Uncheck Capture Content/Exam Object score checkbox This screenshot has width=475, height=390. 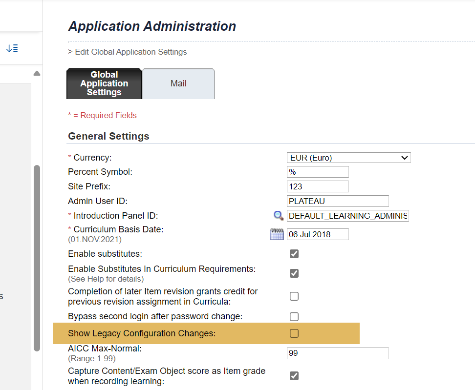point(294,376)
